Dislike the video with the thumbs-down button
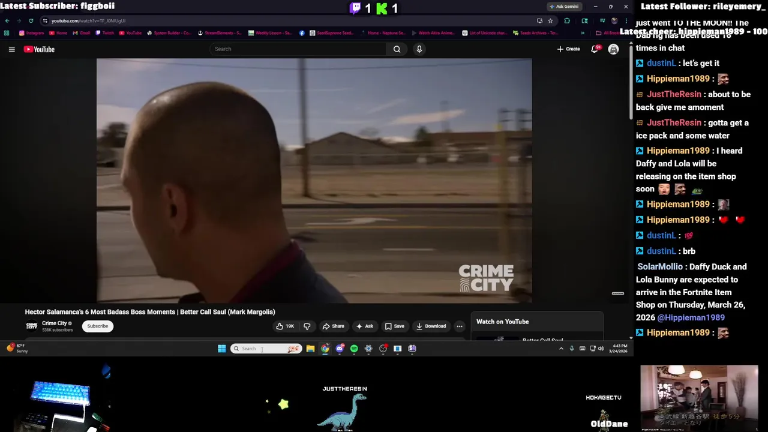The height and width of the screenshot is (432, 768). 307,326
